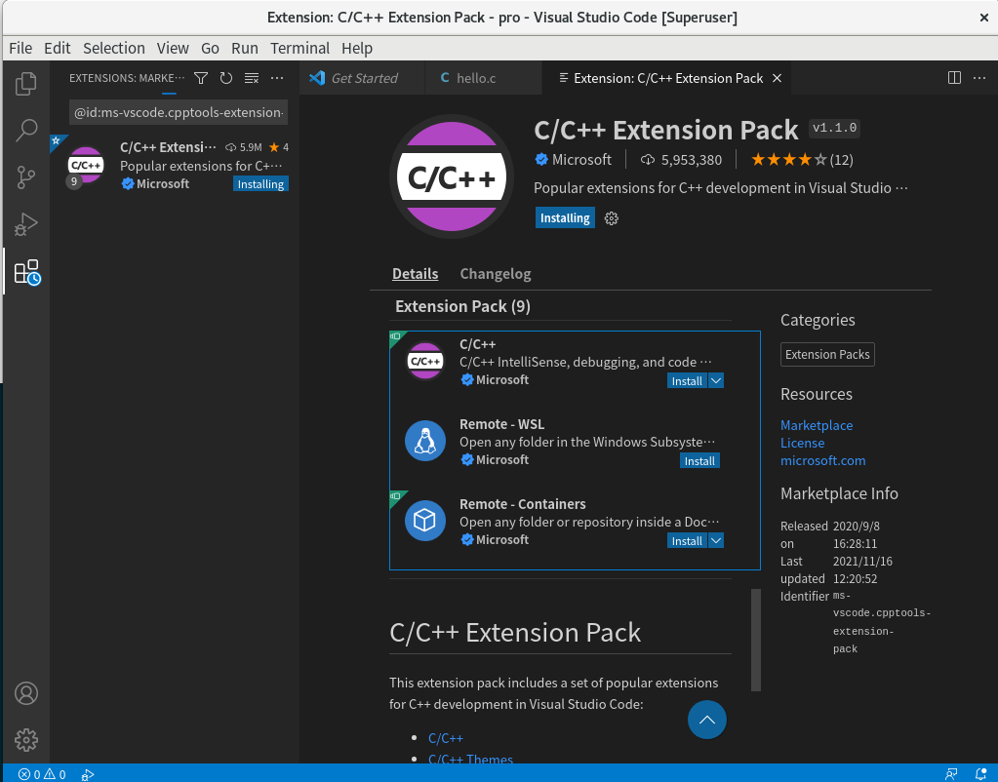Click Installing button in sidebar list item

coord(260,184)
